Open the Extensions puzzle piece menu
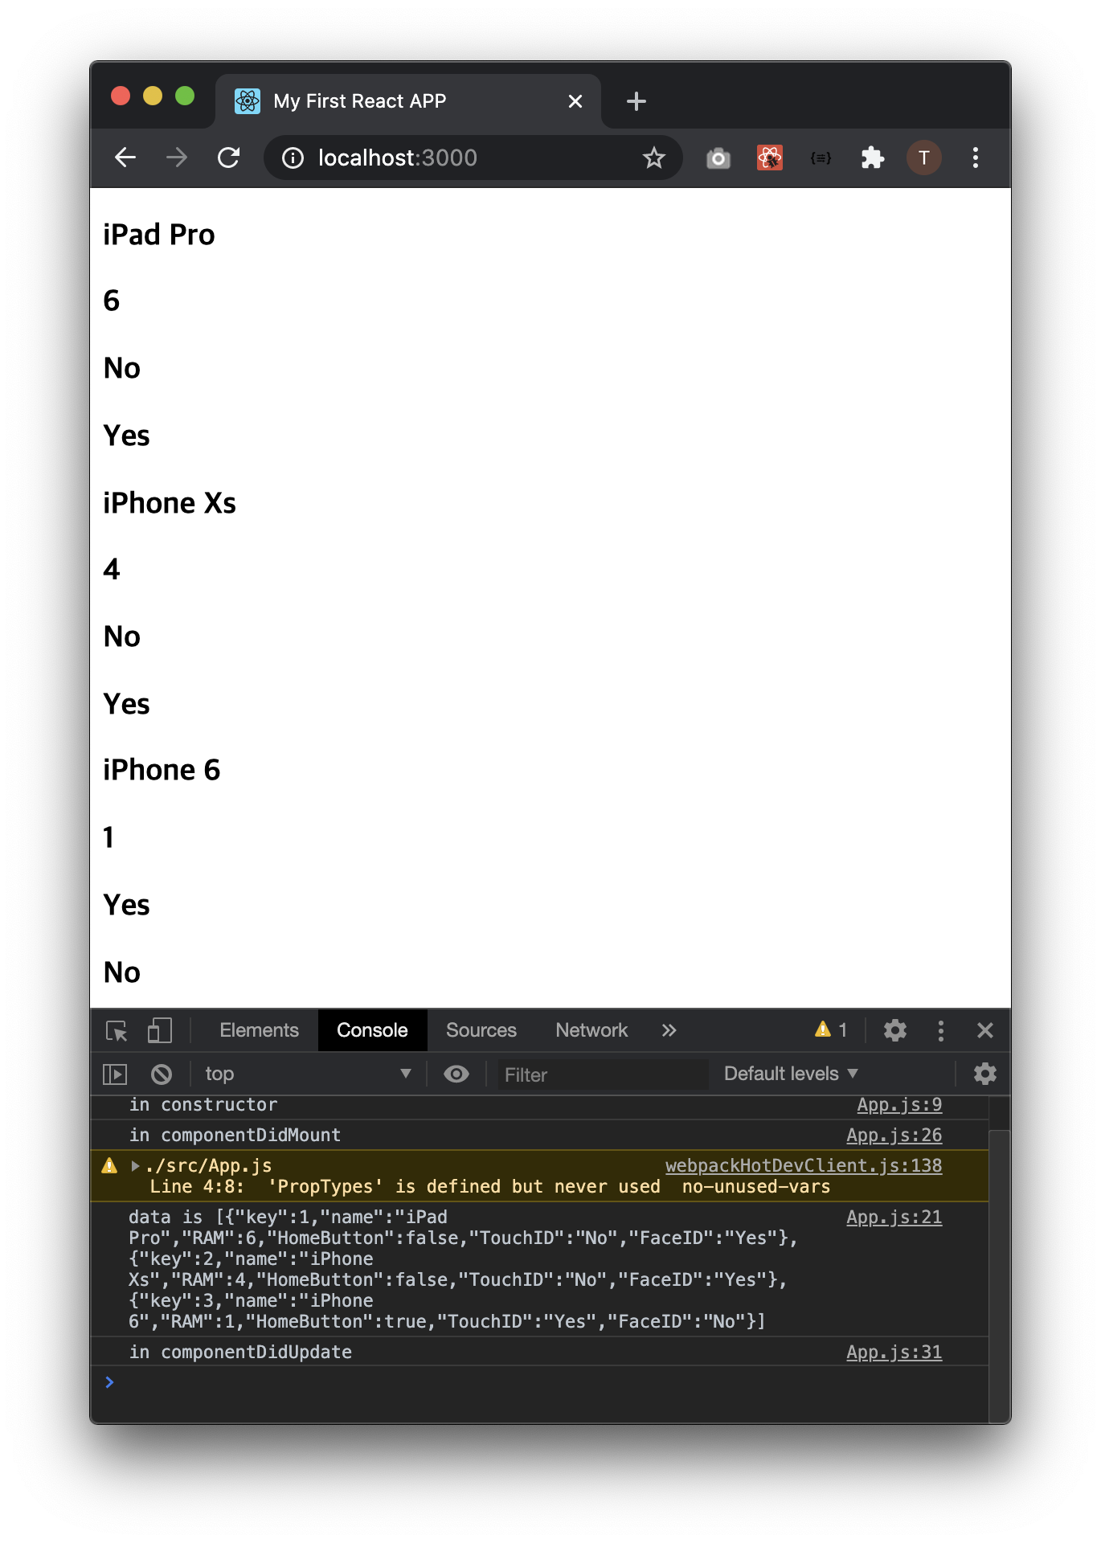This screenshot has height=1543, width=1101. 872,158
